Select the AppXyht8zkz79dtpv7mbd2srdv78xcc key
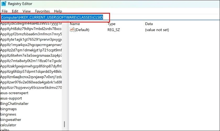Screen dimensions: 220x131 pos(31,29)
